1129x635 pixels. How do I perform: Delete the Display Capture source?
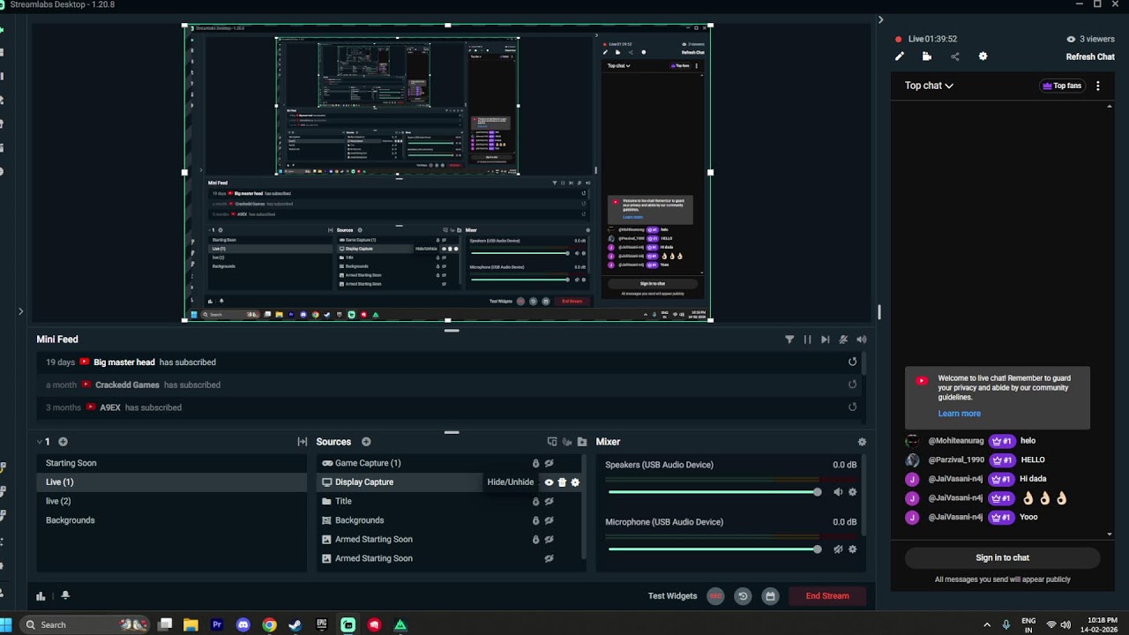[562, 482]
